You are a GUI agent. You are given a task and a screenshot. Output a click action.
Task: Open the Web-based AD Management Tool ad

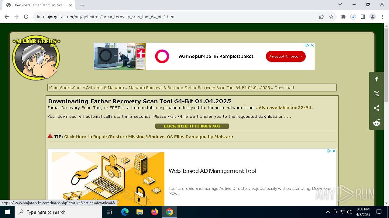[212, 171]
